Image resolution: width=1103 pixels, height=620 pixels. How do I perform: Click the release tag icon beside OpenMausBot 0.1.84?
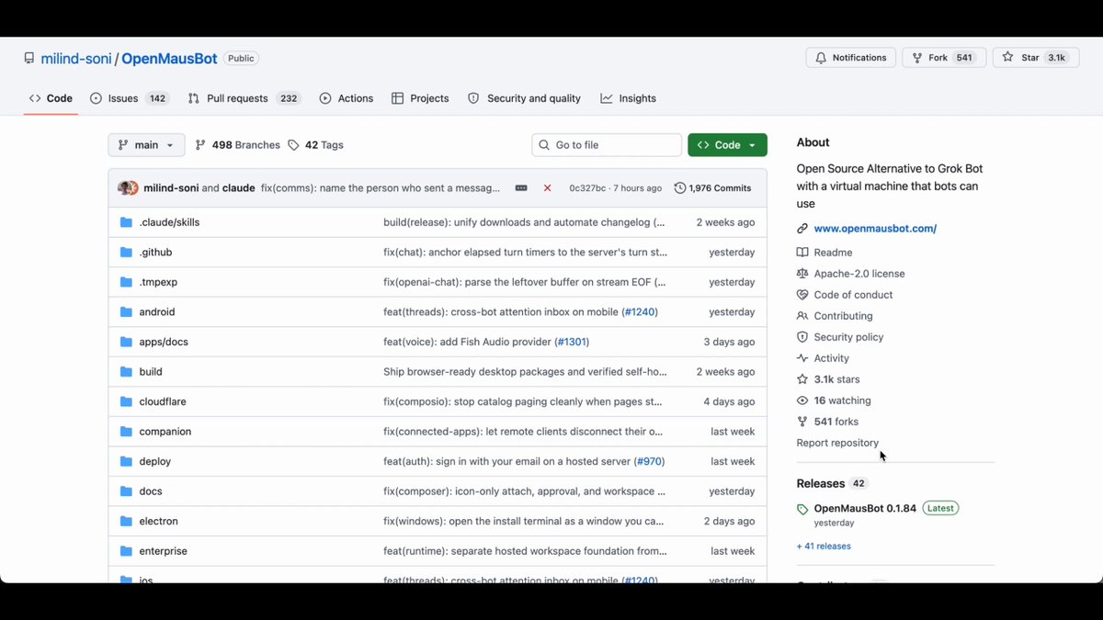[802, 509]
